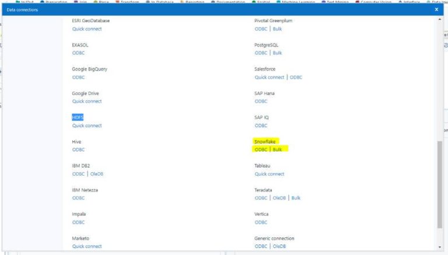
Task: Select Snowflake Bulk connection option
Action: click(277, 149)
